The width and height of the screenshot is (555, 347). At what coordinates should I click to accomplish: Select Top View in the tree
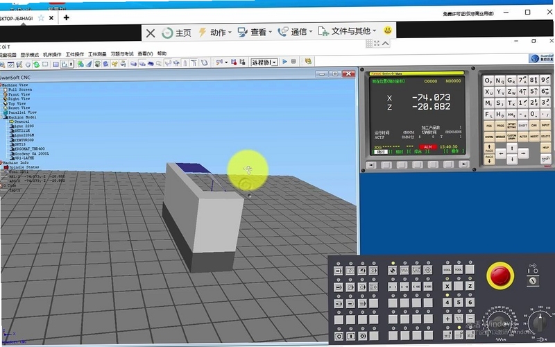17,103
